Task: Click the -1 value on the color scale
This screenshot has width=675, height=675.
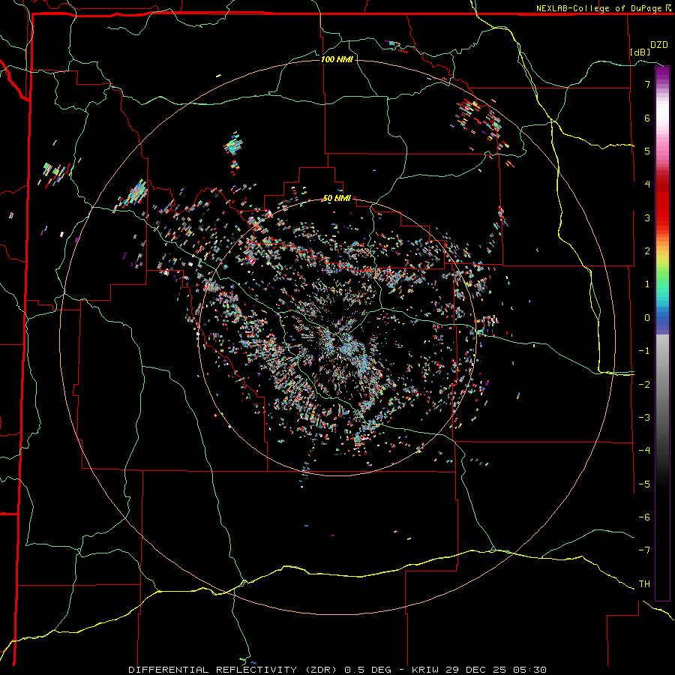Action: (644, 351)
